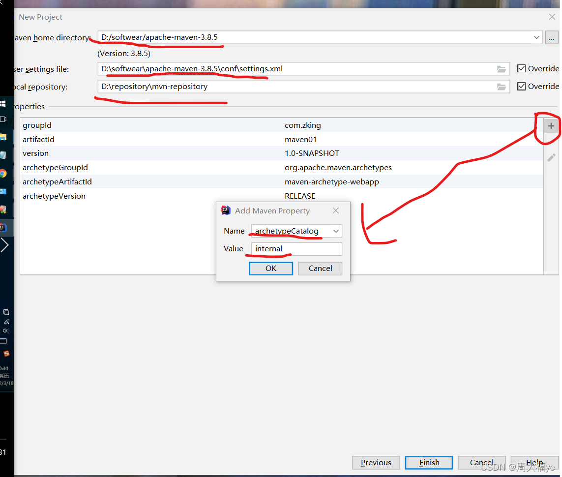
Task: Select the archetypeVersion property row
Action: (282, 196)
